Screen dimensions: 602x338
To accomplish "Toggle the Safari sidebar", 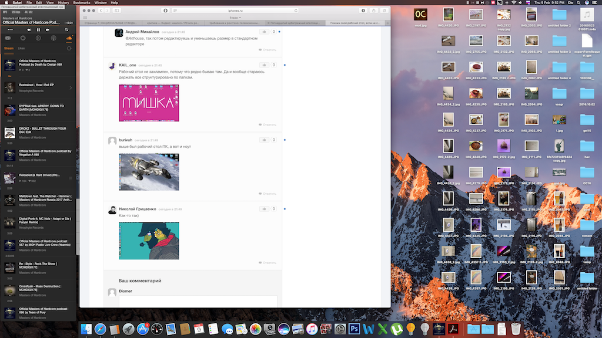I will [117, 11].
